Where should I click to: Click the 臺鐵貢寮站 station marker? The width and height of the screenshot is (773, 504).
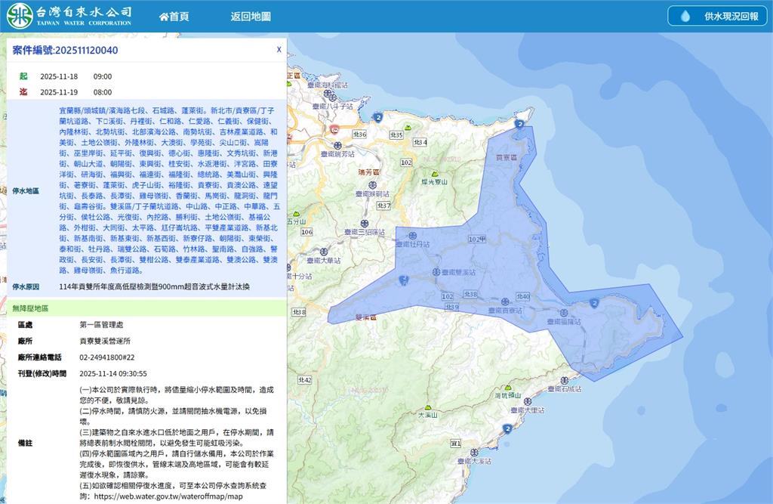504,301
